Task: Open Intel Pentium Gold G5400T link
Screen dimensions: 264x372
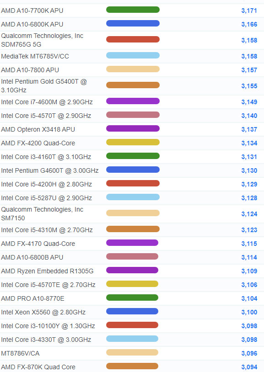Action: 44,86
